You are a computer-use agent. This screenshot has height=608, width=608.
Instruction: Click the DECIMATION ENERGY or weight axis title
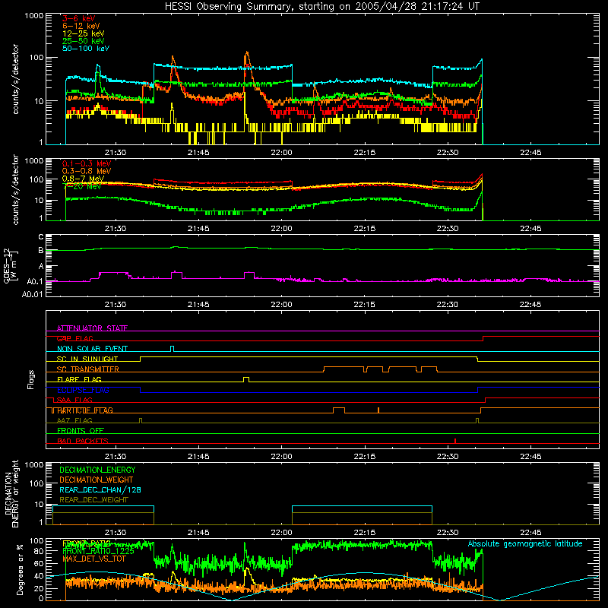click(11, 493)
